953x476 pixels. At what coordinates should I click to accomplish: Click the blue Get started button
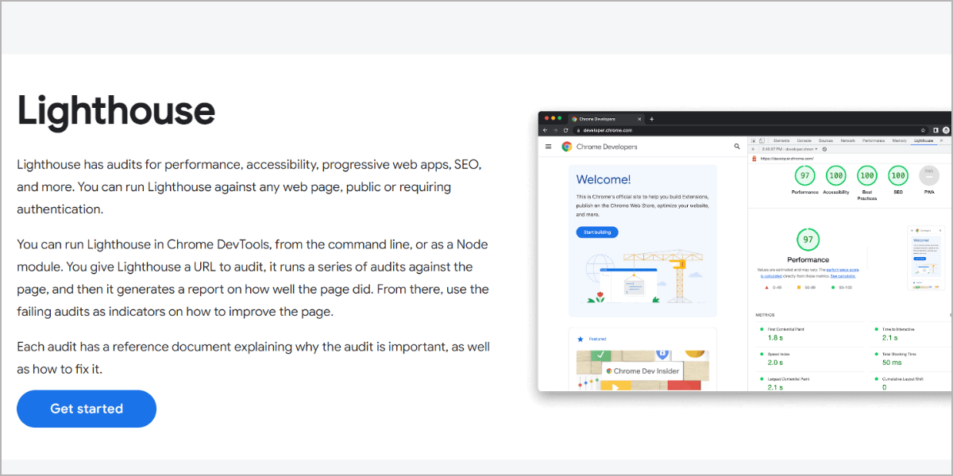click(87, 409)
